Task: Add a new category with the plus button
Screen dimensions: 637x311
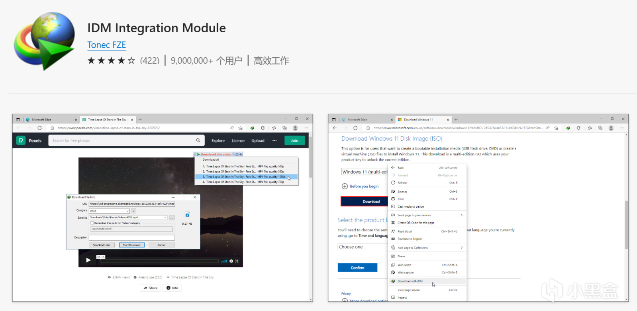Action: click(134, 211)
